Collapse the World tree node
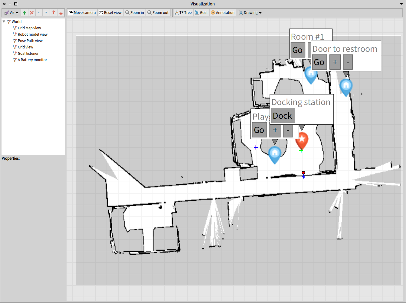The width and height of the screenshot is (406, 303). 4,21
